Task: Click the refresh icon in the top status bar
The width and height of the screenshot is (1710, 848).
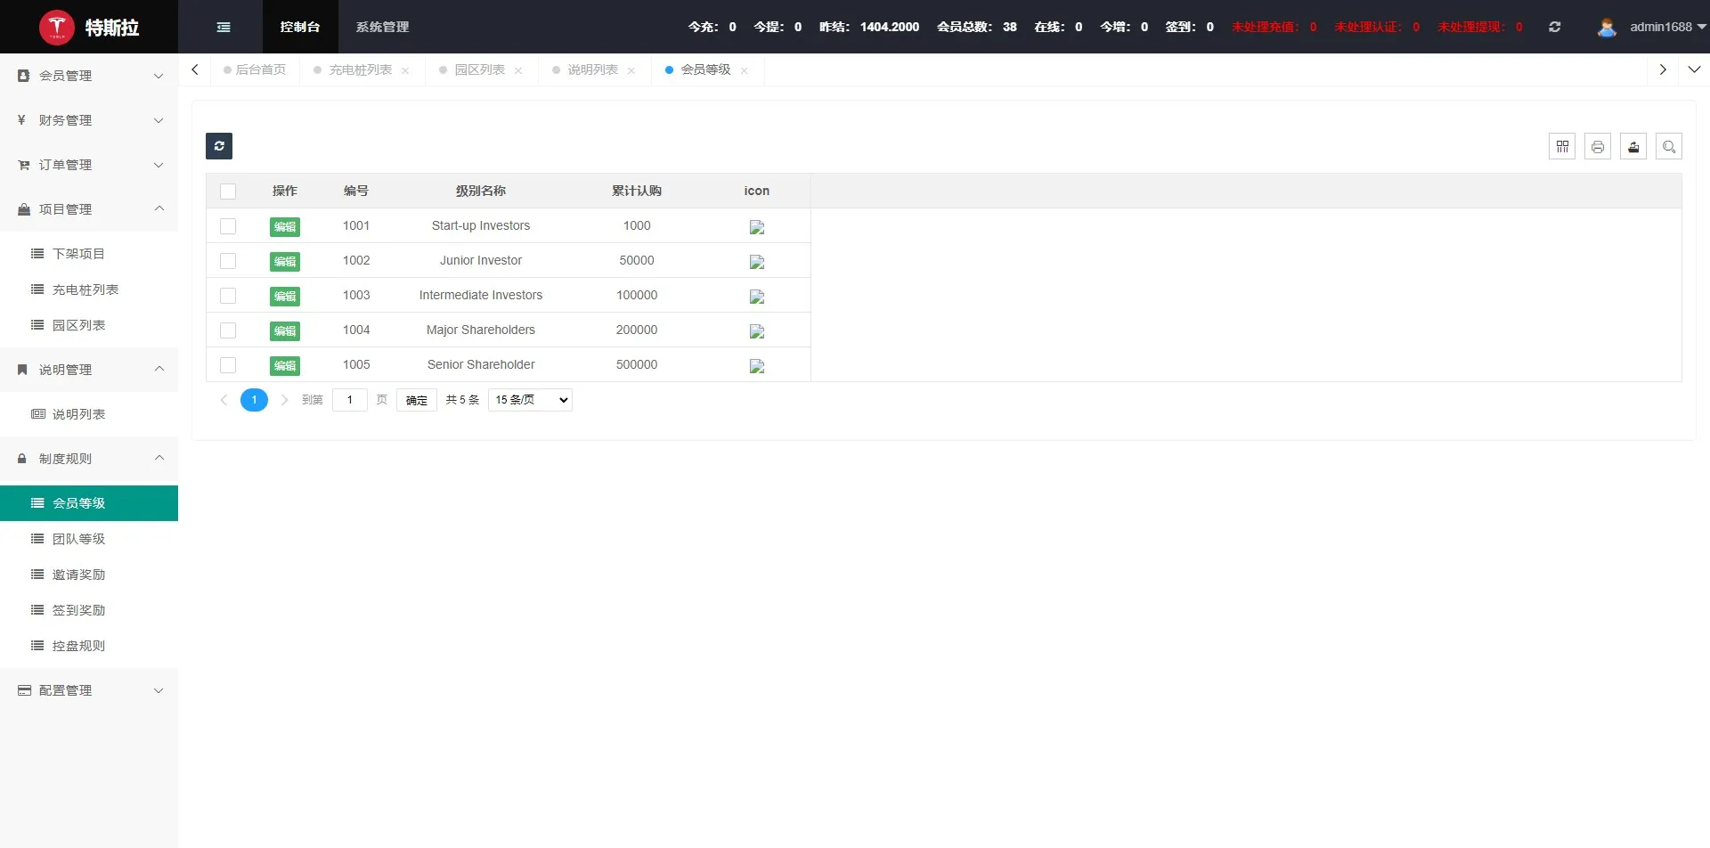Action: [1554, 27]
